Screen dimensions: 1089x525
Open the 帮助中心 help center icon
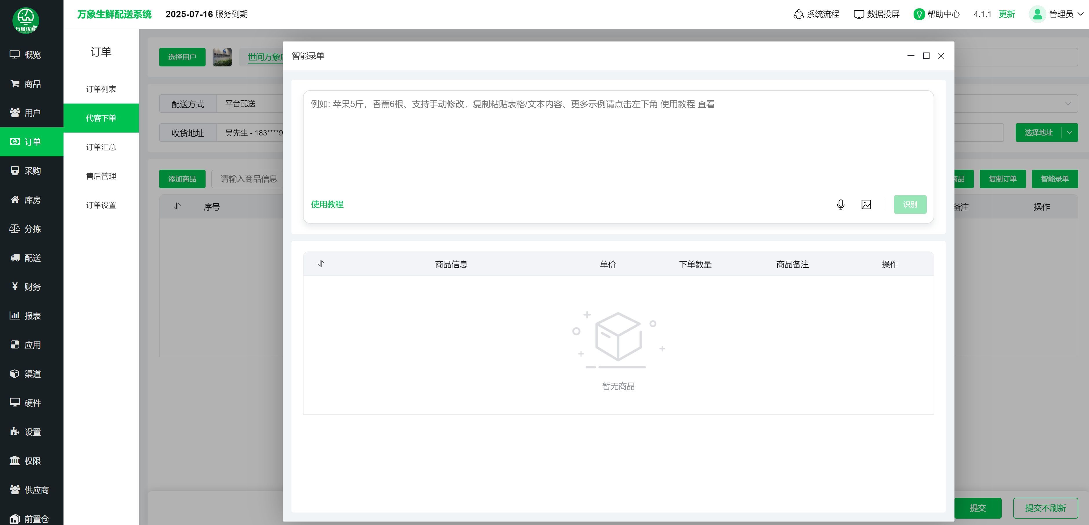click(919, 15)
